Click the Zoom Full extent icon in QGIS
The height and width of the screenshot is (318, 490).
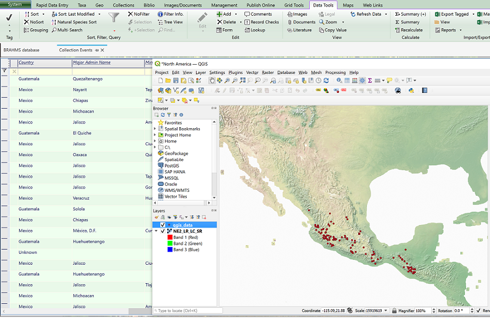coord(242,80)
